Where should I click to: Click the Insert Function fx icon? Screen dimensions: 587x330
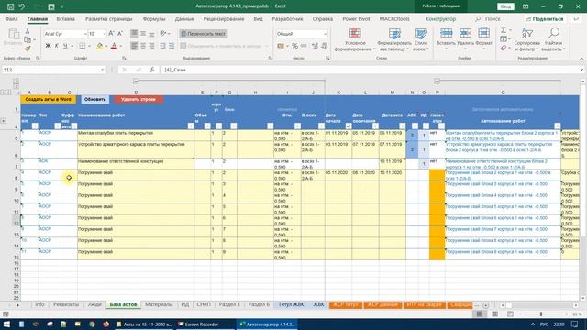151,70
